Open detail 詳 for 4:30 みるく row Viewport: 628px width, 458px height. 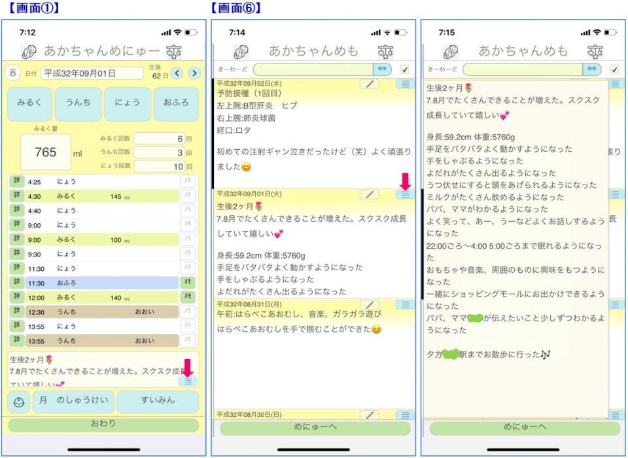17,196
